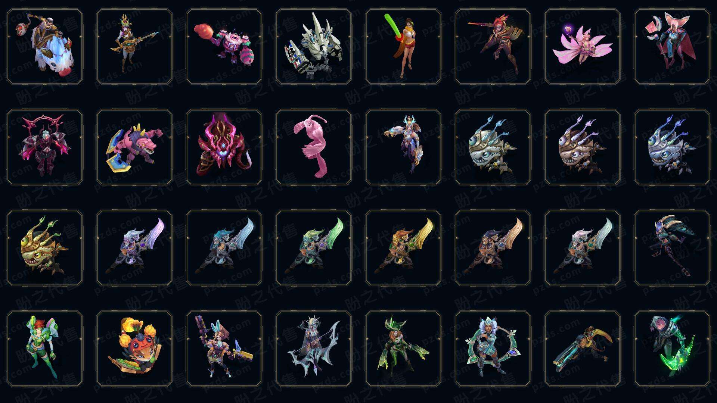The image size is (717, 403).
Task: Open the ladybug flower creature skin
Action: 134,349
